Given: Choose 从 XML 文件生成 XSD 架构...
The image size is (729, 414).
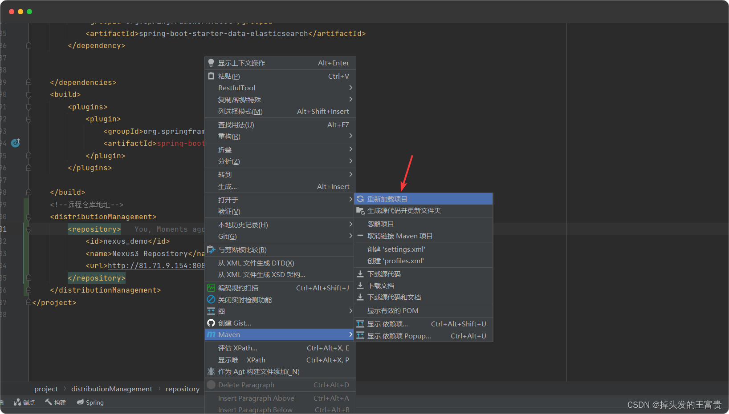Looking at the screenshot, I should click(280, 274).
